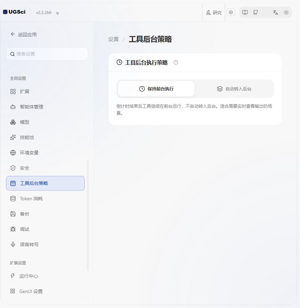Switch language with the translate icon
Screen dimensions: 300x308
click(275, 13)
